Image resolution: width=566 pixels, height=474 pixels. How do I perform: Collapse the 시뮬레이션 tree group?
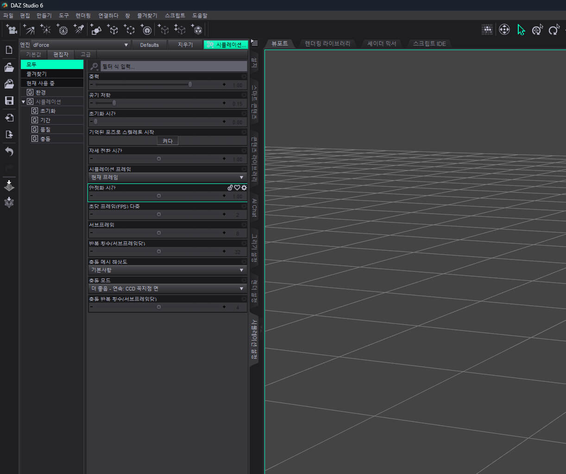pos(24,102)
